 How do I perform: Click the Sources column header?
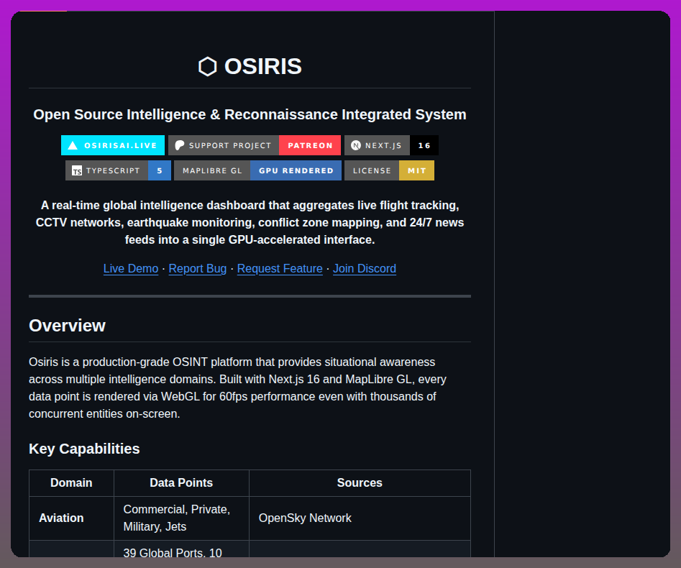(x=360, y=483)
